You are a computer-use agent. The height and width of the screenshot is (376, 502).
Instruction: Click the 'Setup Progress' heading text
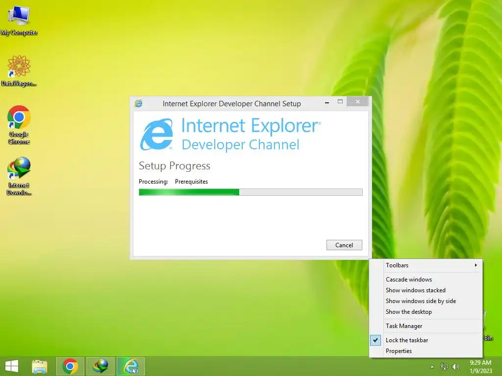point(175,165)
